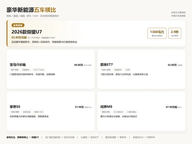The image size is (192, 144).
Task: Click EV / PHEV同价 note beside U7 price
Action: pyautogui.click(x=41, y=38)
